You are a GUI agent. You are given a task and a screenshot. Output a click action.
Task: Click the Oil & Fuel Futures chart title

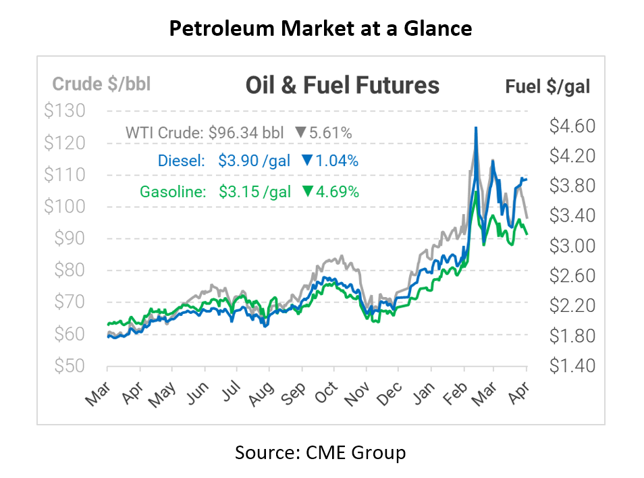pos(342,86)
